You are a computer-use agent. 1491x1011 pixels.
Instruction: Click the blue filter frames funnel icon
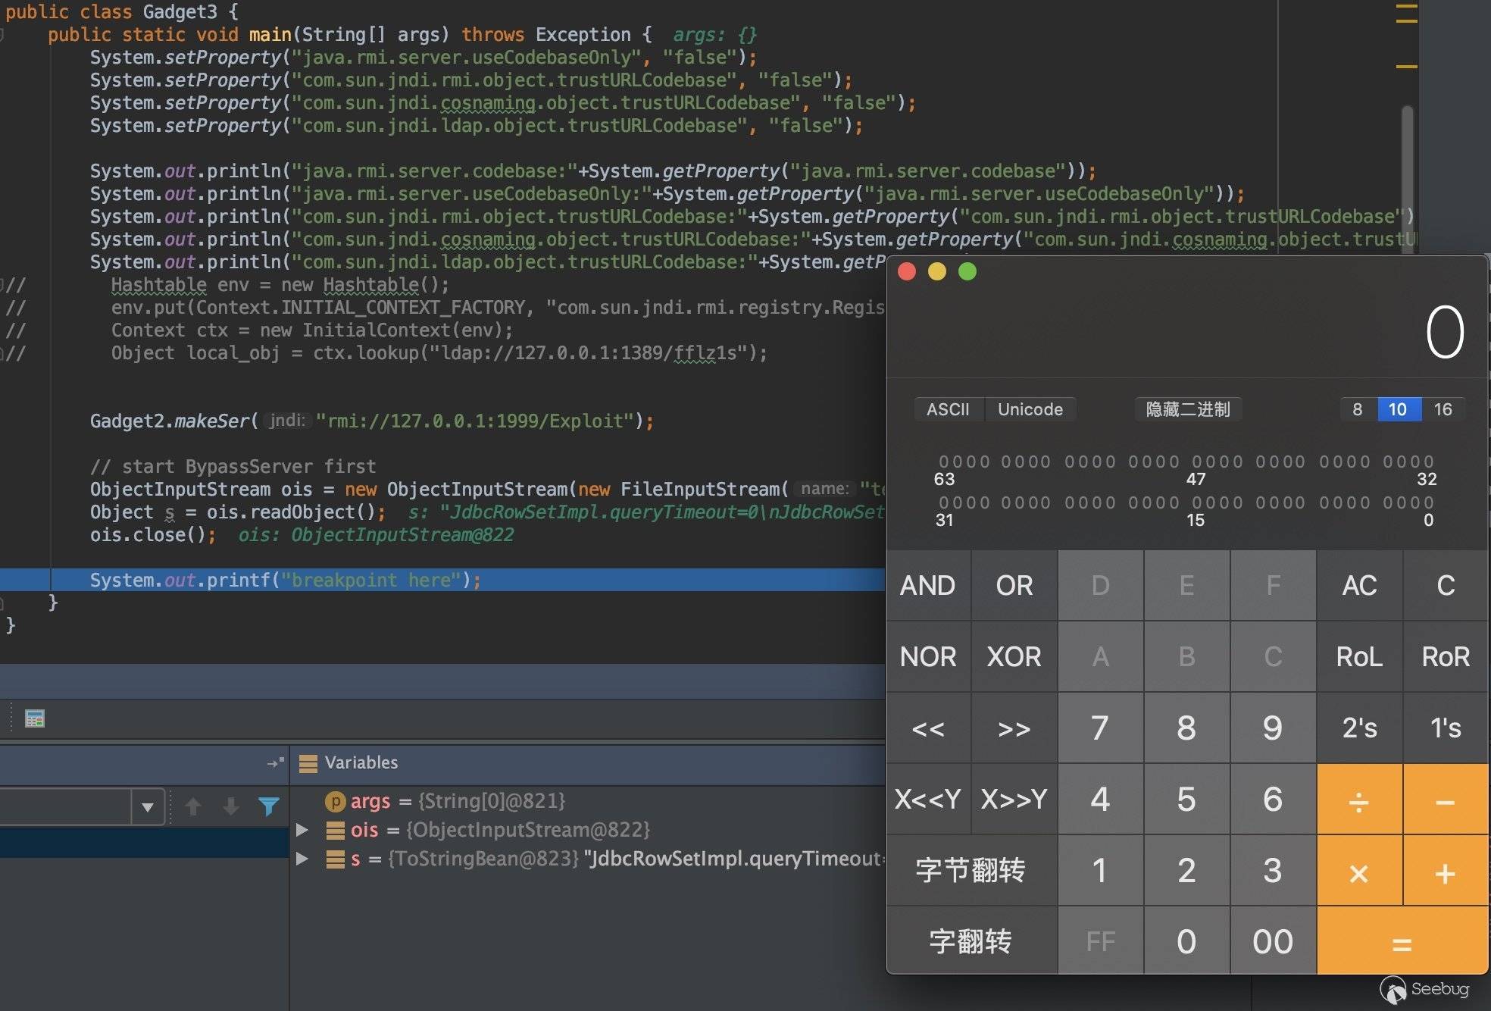[x=268, y=806]
